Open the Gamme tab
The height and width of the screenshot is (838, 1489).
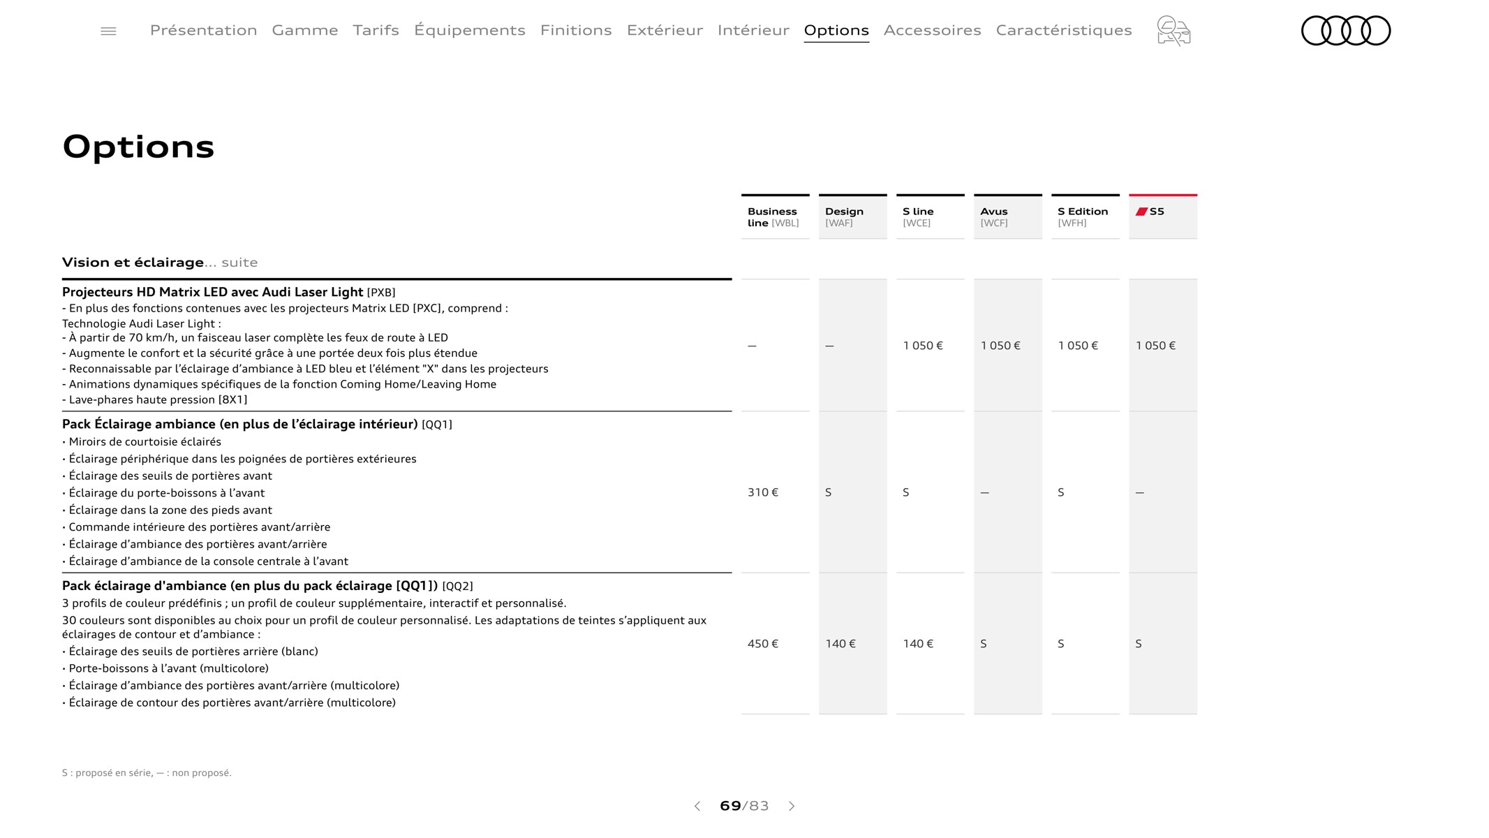tap(305, 30)
